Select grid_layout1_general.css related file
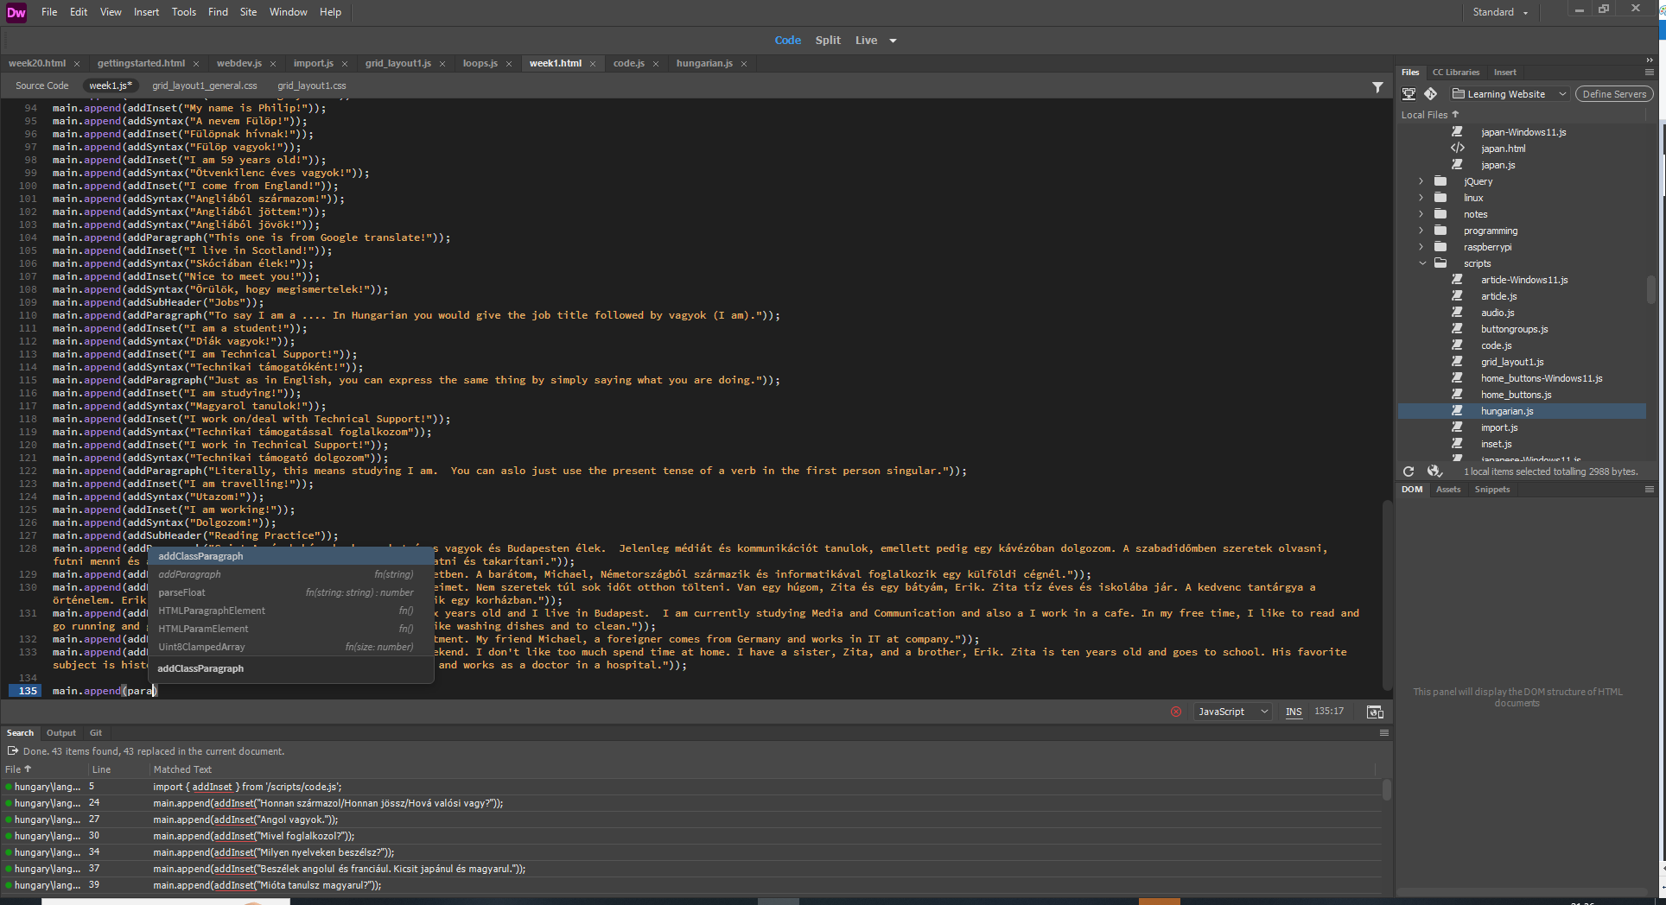1666x905 pixels. pos(205,86)
